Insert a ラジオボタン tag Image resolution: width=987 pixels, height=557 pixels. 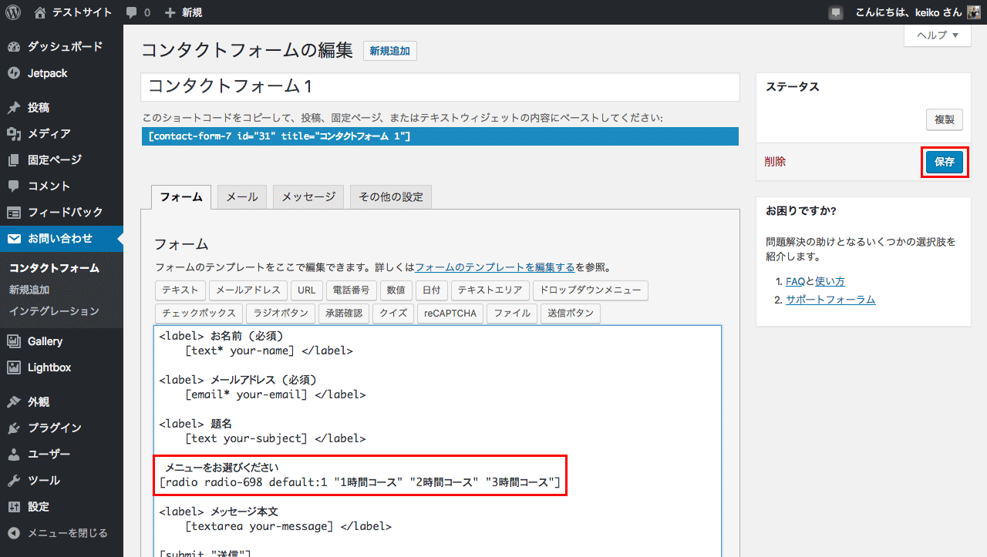click(281, 314)
